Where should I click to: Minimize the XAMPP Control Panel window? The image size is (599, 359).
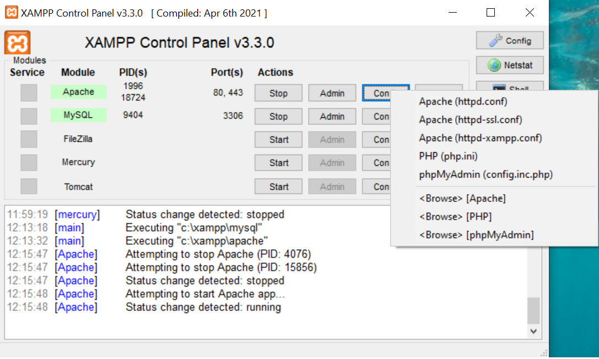(452, 13)
